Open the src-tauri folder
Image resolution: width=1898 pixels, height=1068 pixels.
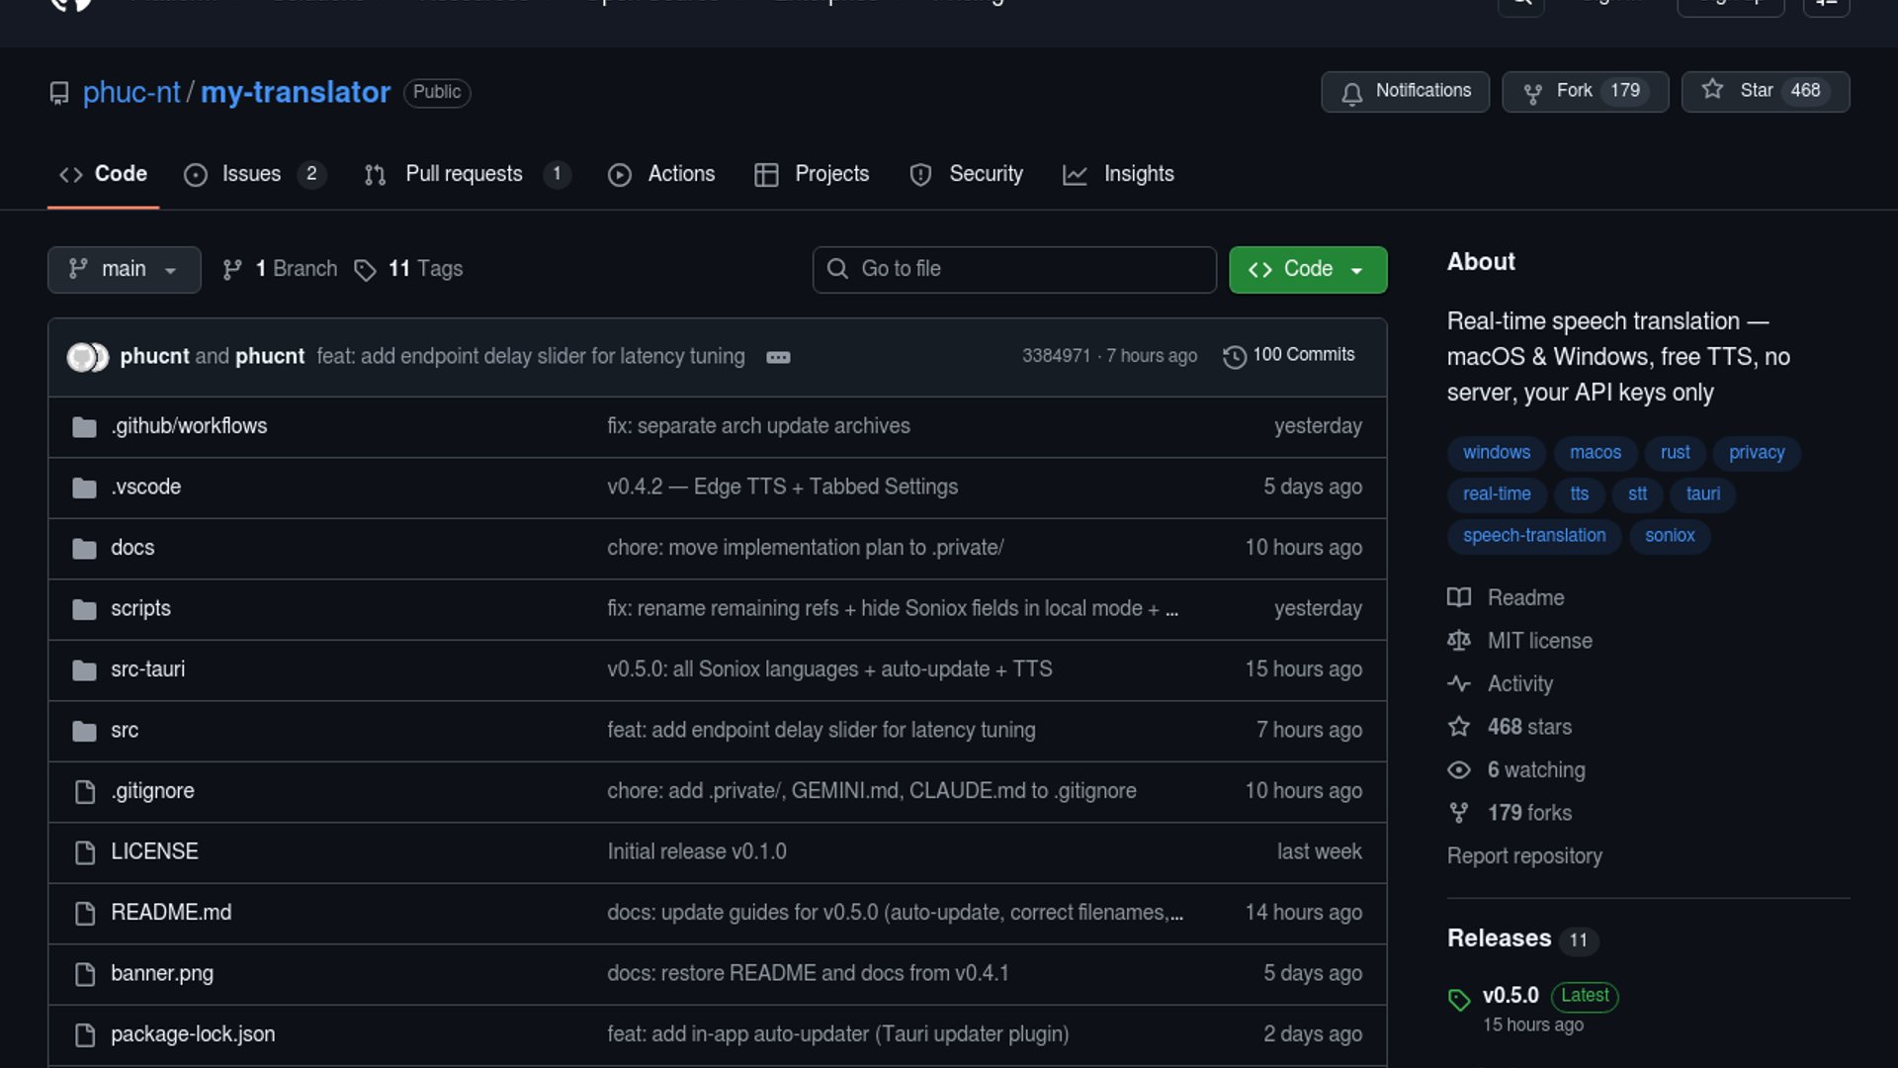pos(147,669)
